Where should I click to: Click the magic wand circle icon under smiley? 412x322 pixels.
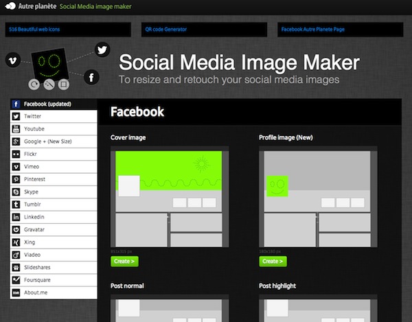click(x=49, y=84)
